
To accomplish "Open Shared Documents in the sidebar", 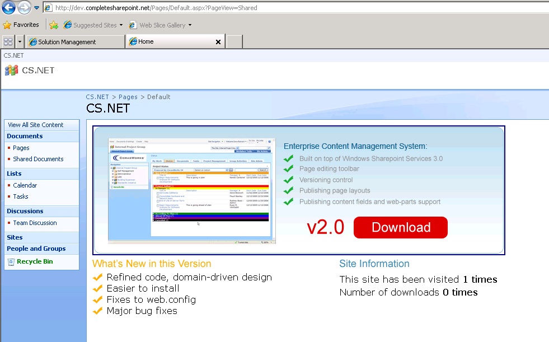I will (x=38, y=159).
